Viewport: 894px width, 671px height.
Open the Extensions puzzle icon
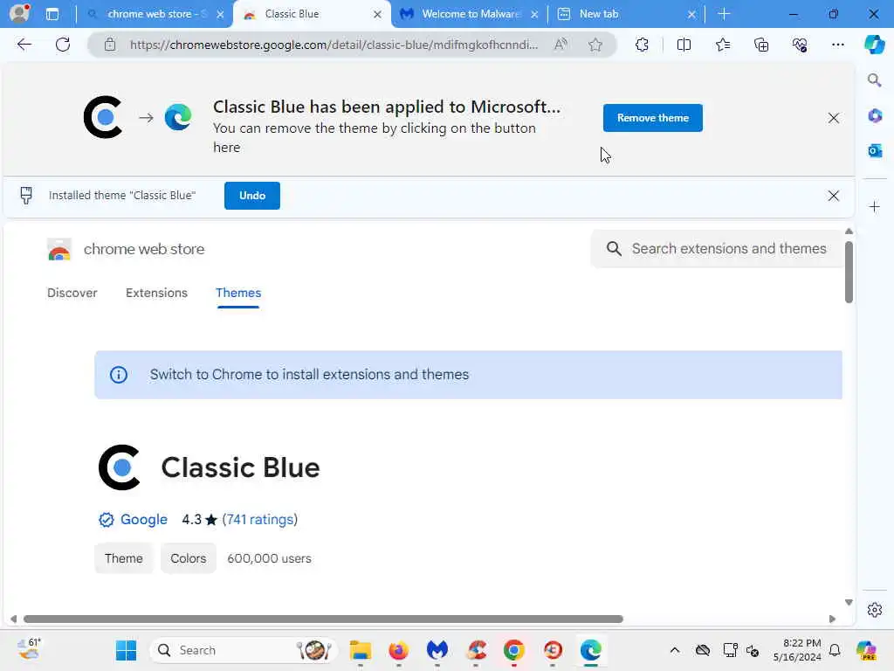[642, 45]
